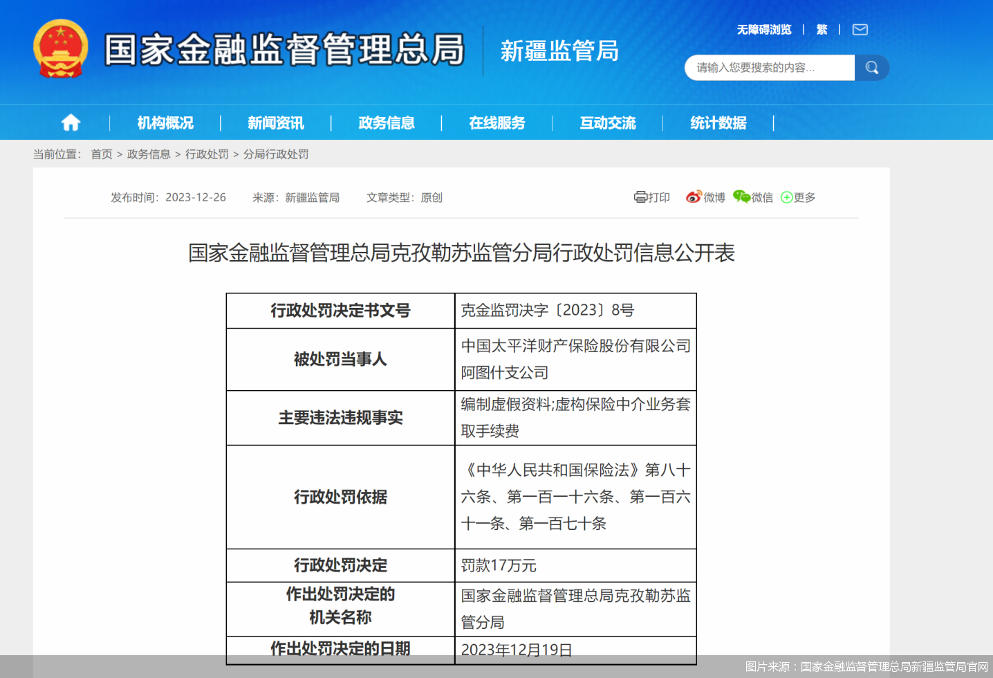The height and width of the screenshot is (678, 993).
Task: Click 微博 share label
Action: tap(714, 197)
